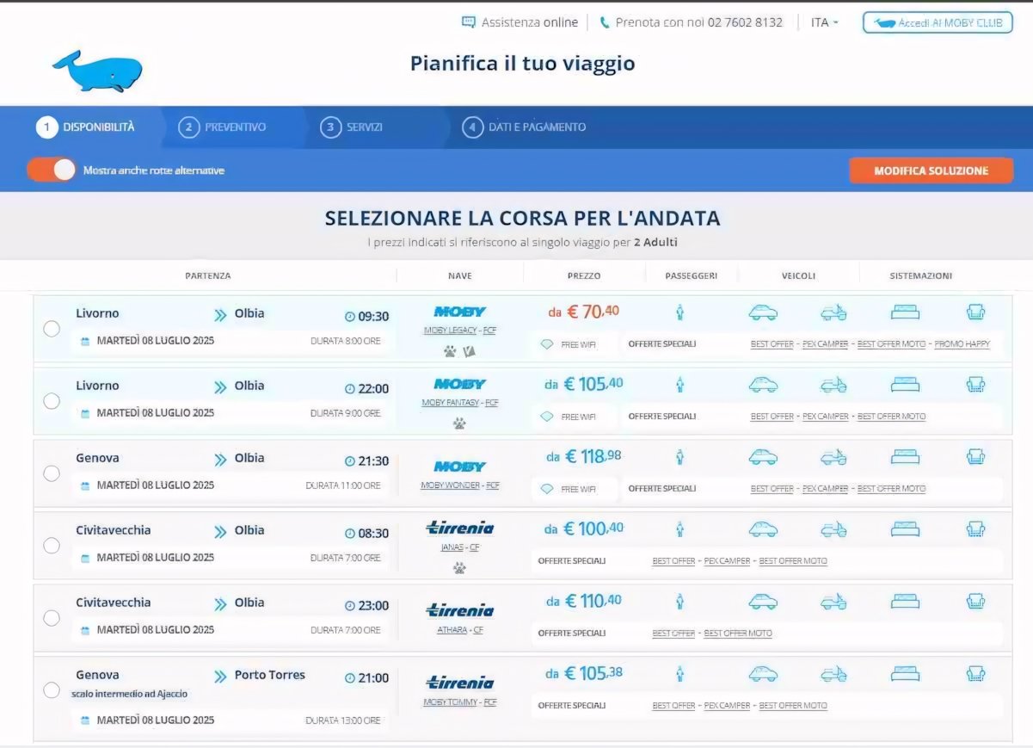Go to step 2 Preventivo

[223, 127]
